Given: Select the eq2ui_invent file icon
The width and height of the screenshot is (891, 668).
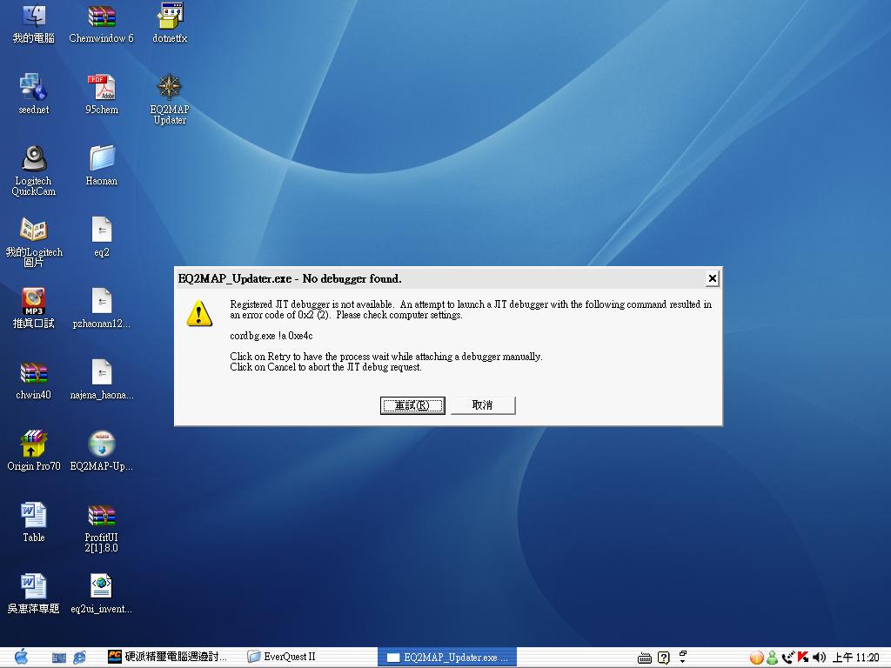Looking at the screenshot, I should (102, 586).
